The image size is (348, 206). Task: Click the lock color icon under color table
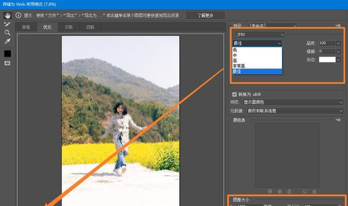pyautogui.click(x=288, y=191)
